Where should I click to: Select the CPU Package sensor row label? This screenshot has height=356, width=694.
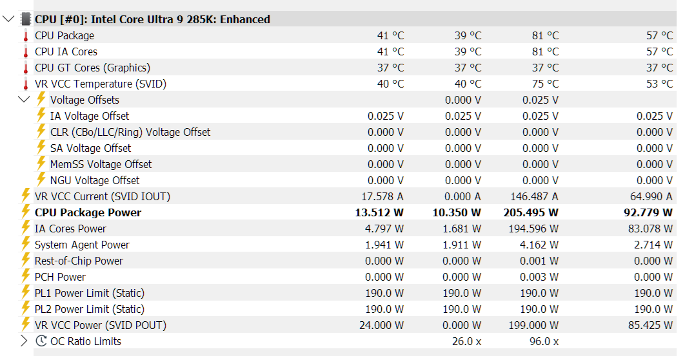click(x=64, y=36)
